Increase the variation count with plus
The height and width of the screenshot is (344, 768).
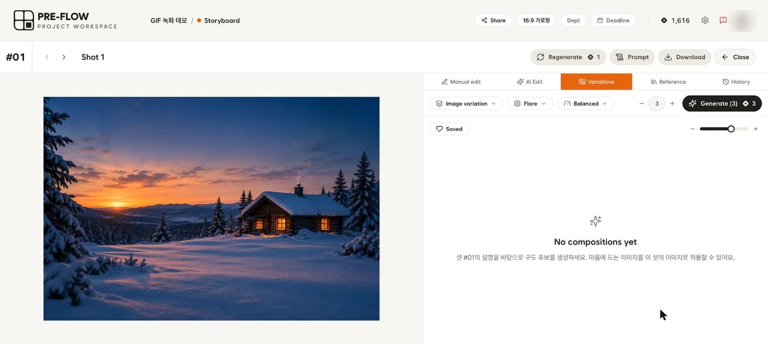click(x=672, y=103)
